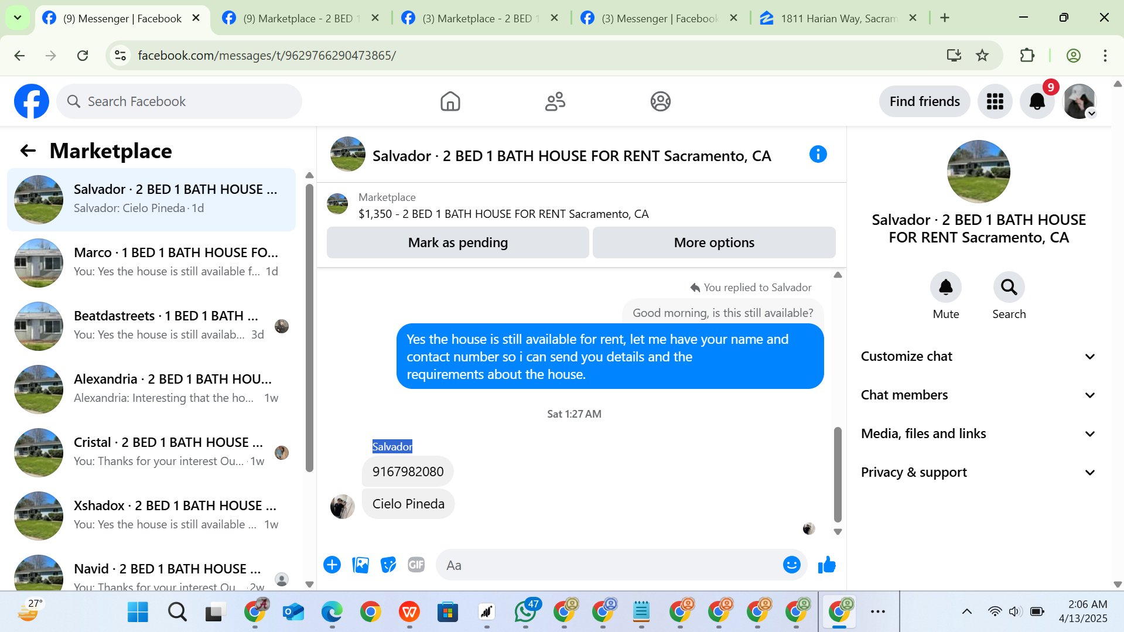This screenshot has height=632, width=1124.
Task: Open emoji picker in message box
Action: (791, 565)
